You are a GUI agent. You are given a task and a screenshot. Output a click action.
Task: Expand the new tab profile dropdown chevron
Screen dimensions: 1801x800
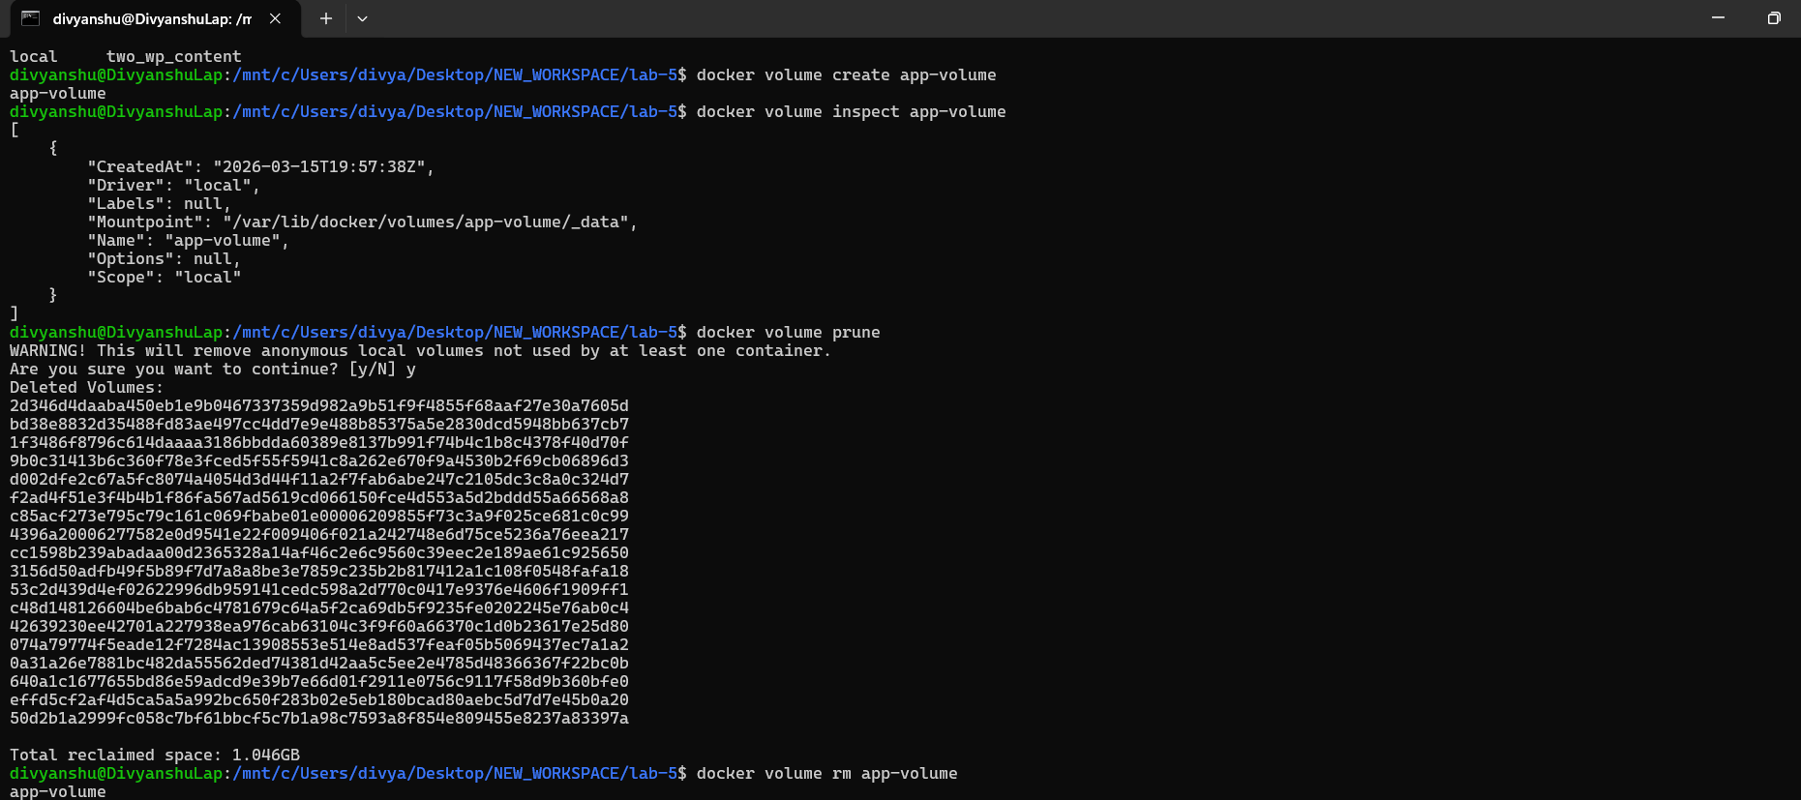click(362, 18)
